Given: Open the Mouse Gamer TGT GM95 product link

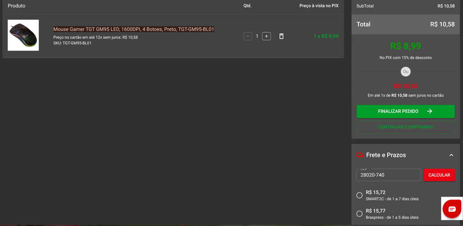Looking at the screenshot, I should coord(133,29).
